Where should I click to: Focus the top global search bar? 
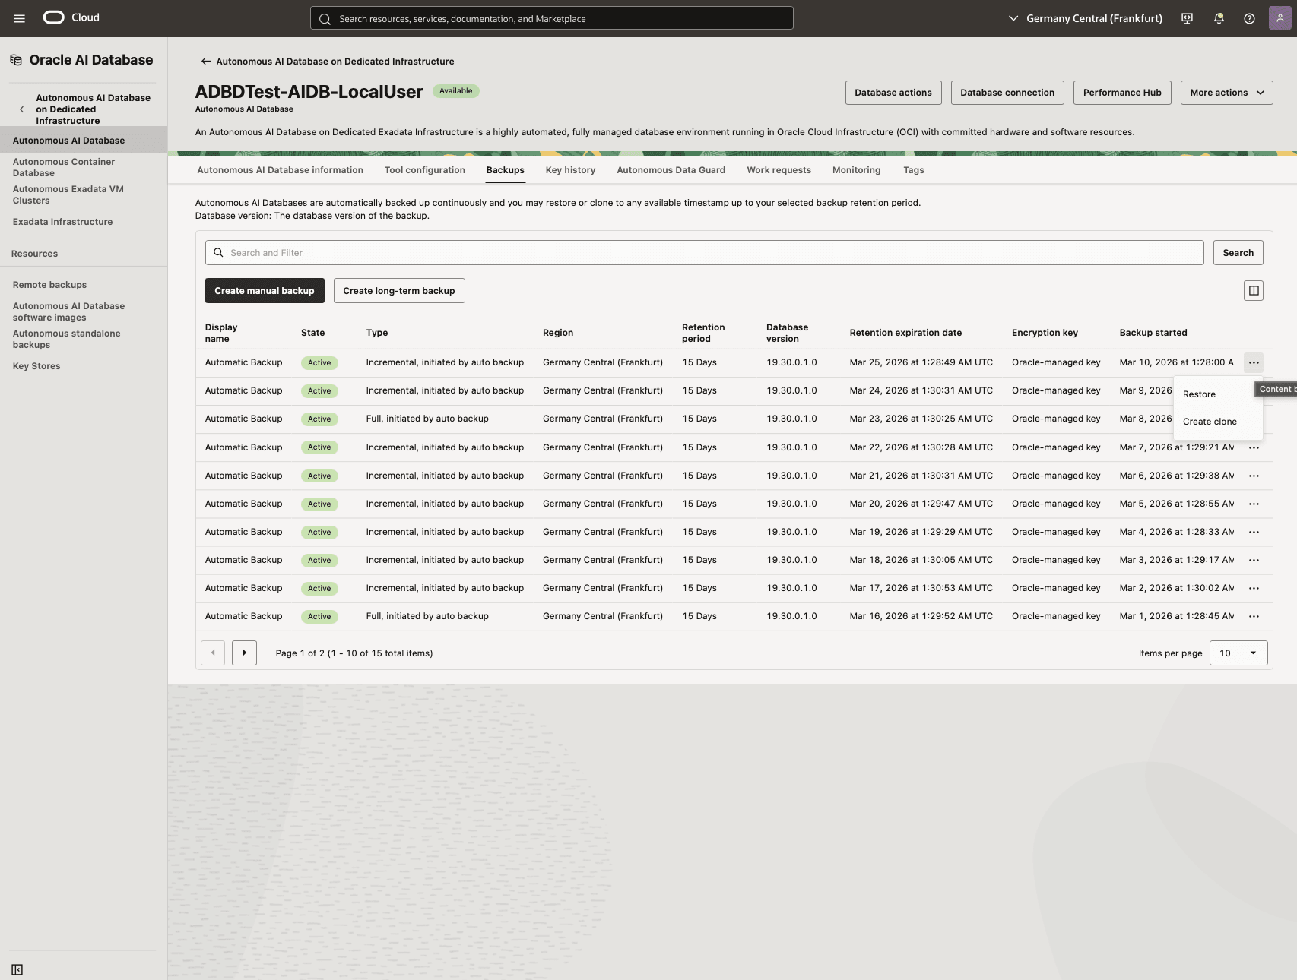(552, 18)
